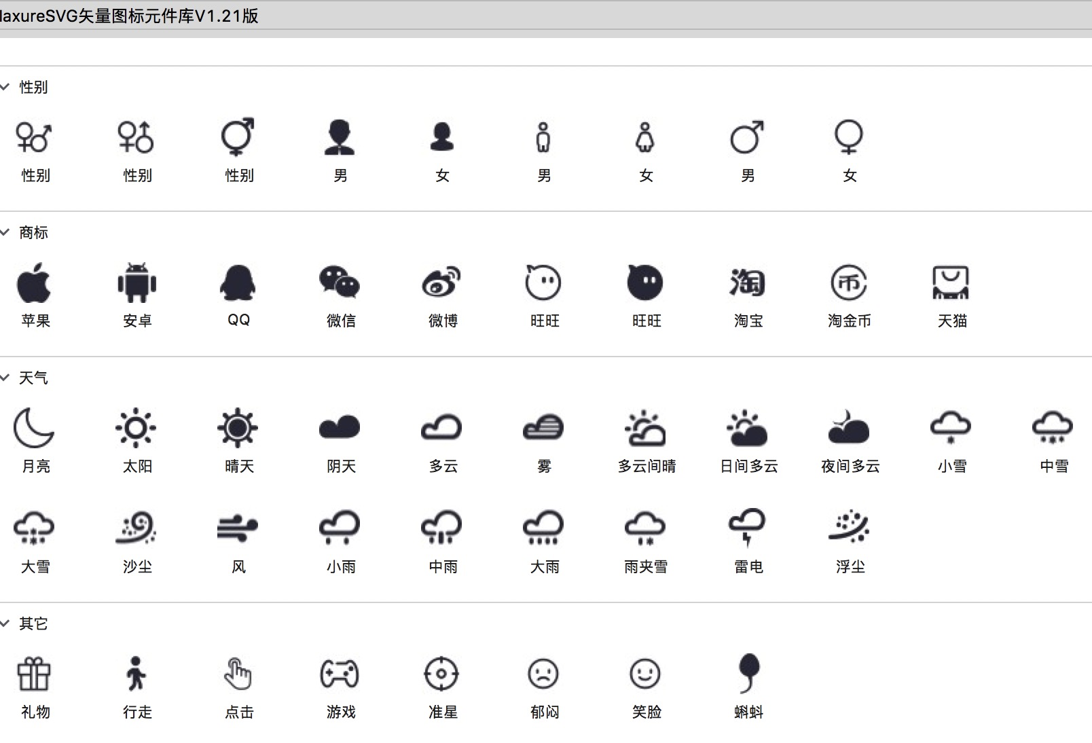The image size is (1092, 743).
Task: Pick the 雾 fog icon
Action: coord(543,427)
